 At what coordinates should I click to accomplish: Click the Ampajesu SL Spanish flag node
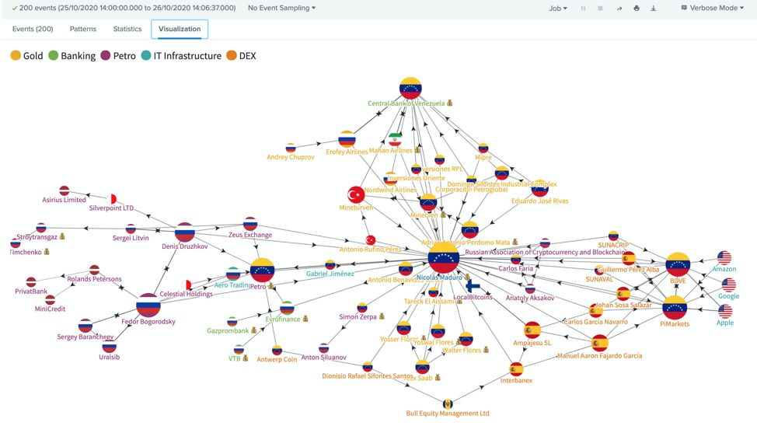click(532, 330)
